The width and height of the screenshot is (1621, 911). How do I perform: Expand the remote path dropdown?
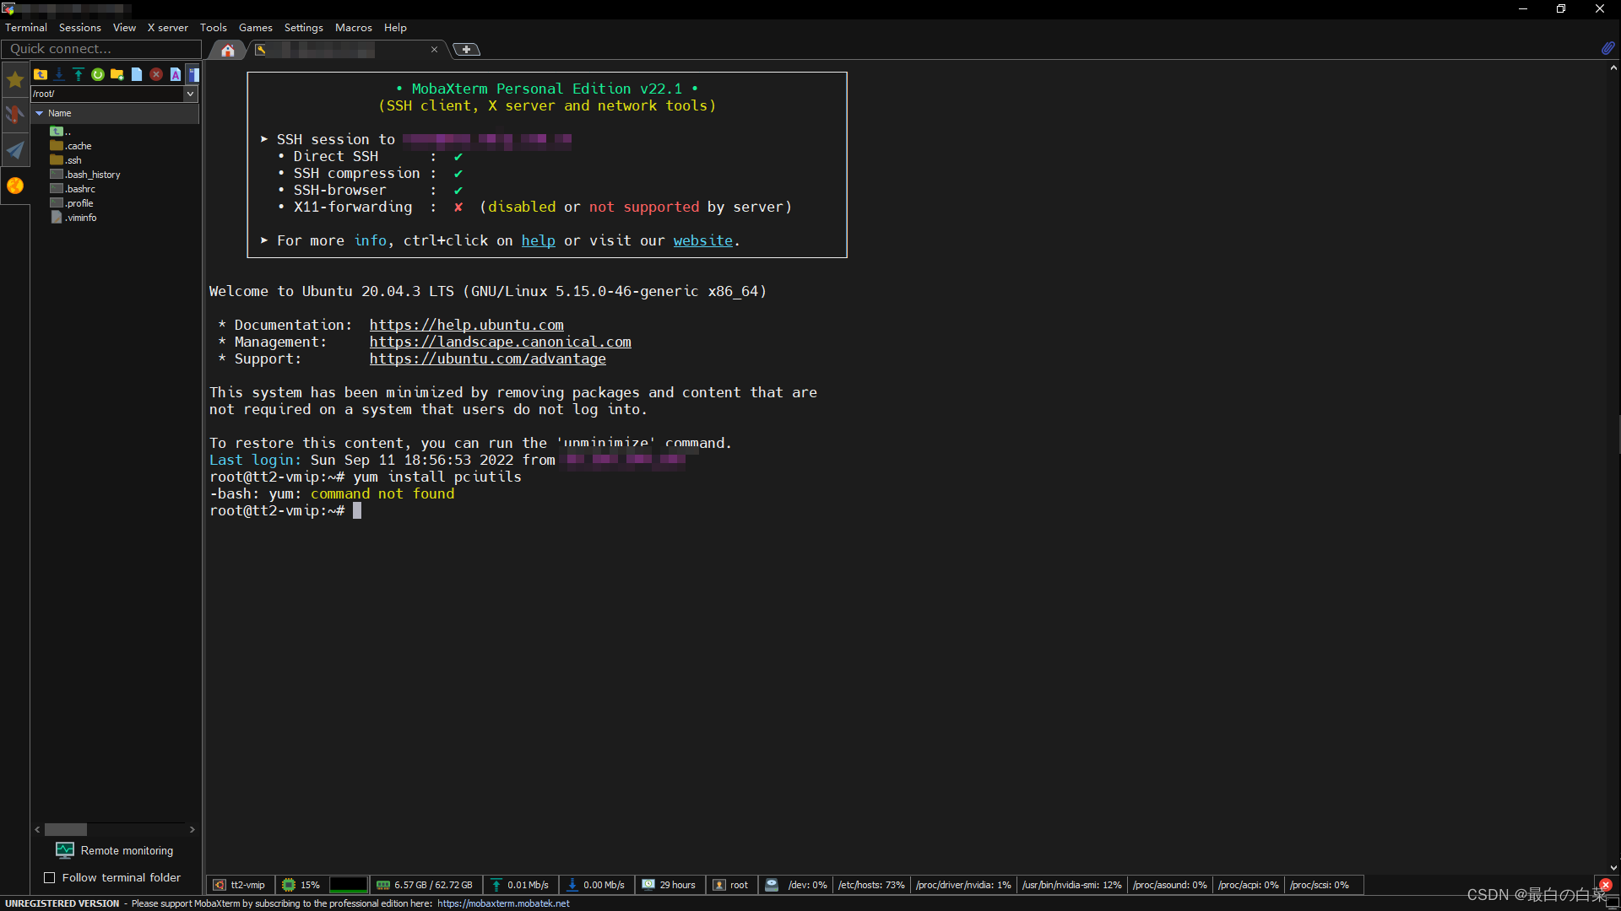click(191, 94)
